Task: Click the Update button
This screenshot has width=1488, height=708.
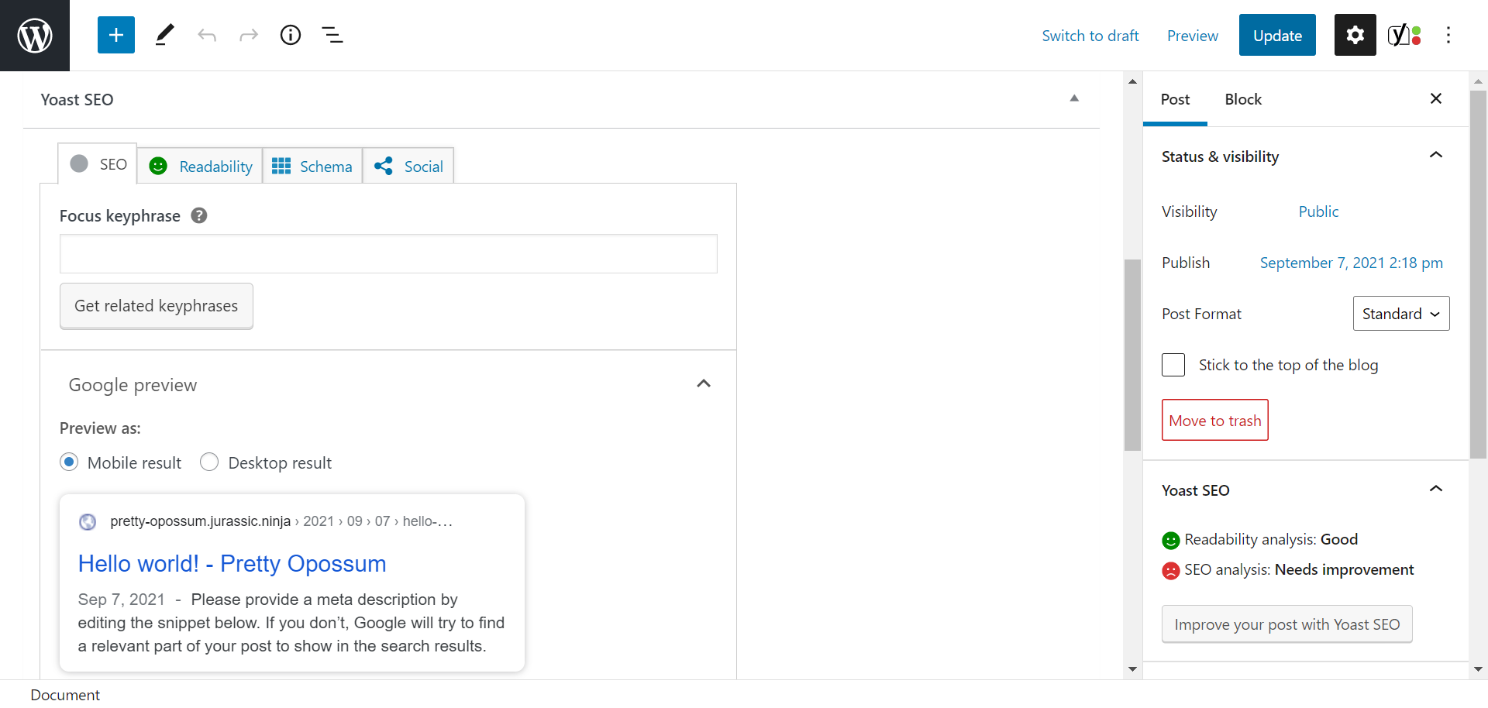Action: click(x=1277, y=35)
